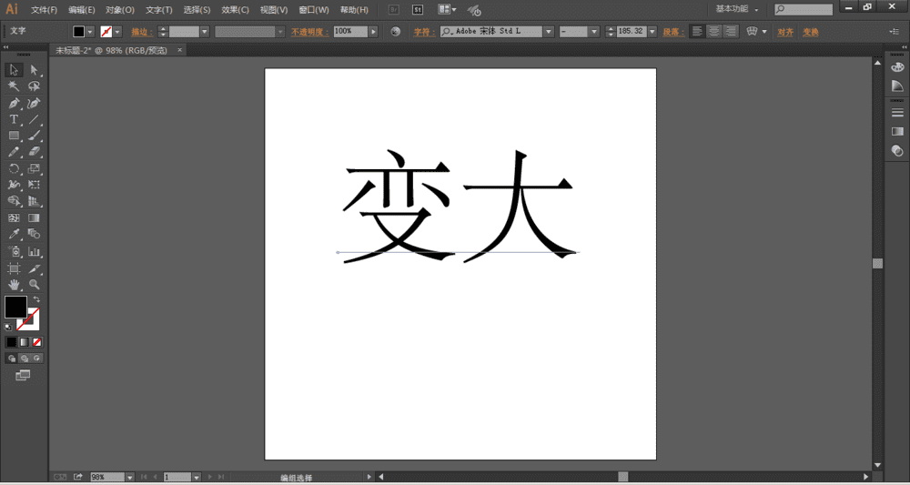Set fill mode to None
This screenshot has width=910, height=485.
click(37, 342)
